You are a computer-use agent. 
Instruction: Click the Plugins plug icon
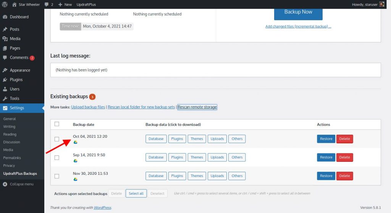(x=5, y=79)
